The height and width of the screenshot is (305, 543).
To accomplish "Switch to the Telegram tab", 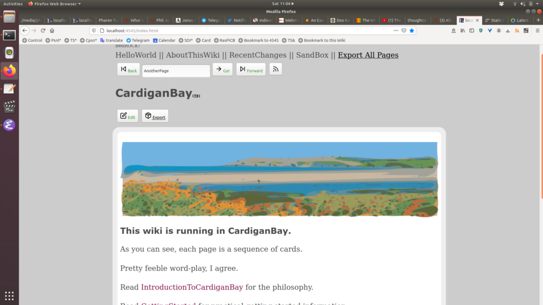I will (211, 20).
